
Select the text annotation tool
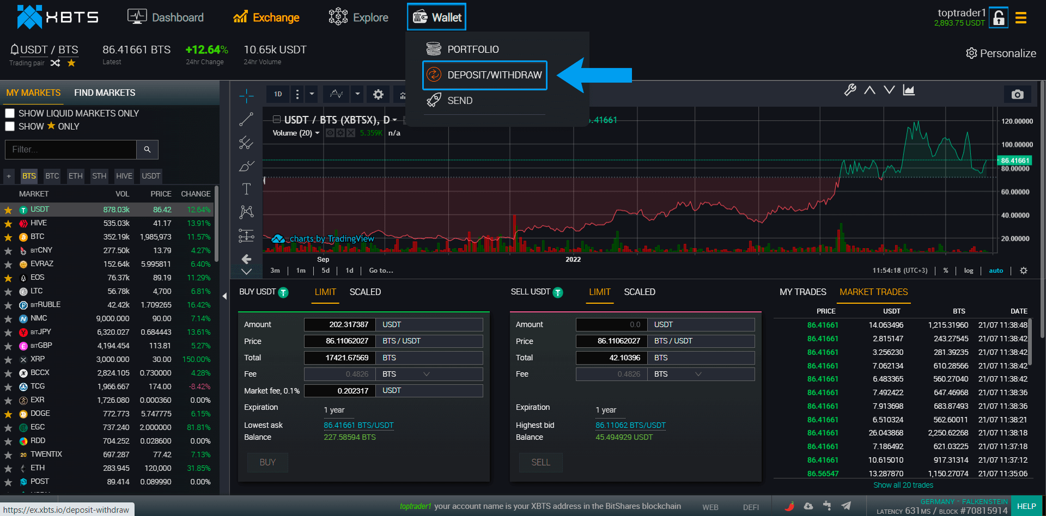point(246,189)
